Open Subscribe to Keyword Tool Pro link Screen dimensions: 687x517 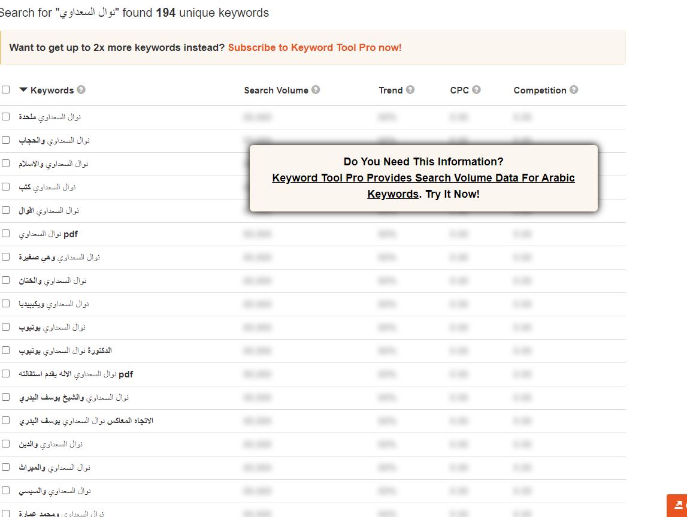pos(314,47)
